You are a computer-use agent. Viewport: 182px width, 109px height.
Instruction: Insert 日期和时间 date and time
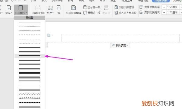click(x=38, y=10)
